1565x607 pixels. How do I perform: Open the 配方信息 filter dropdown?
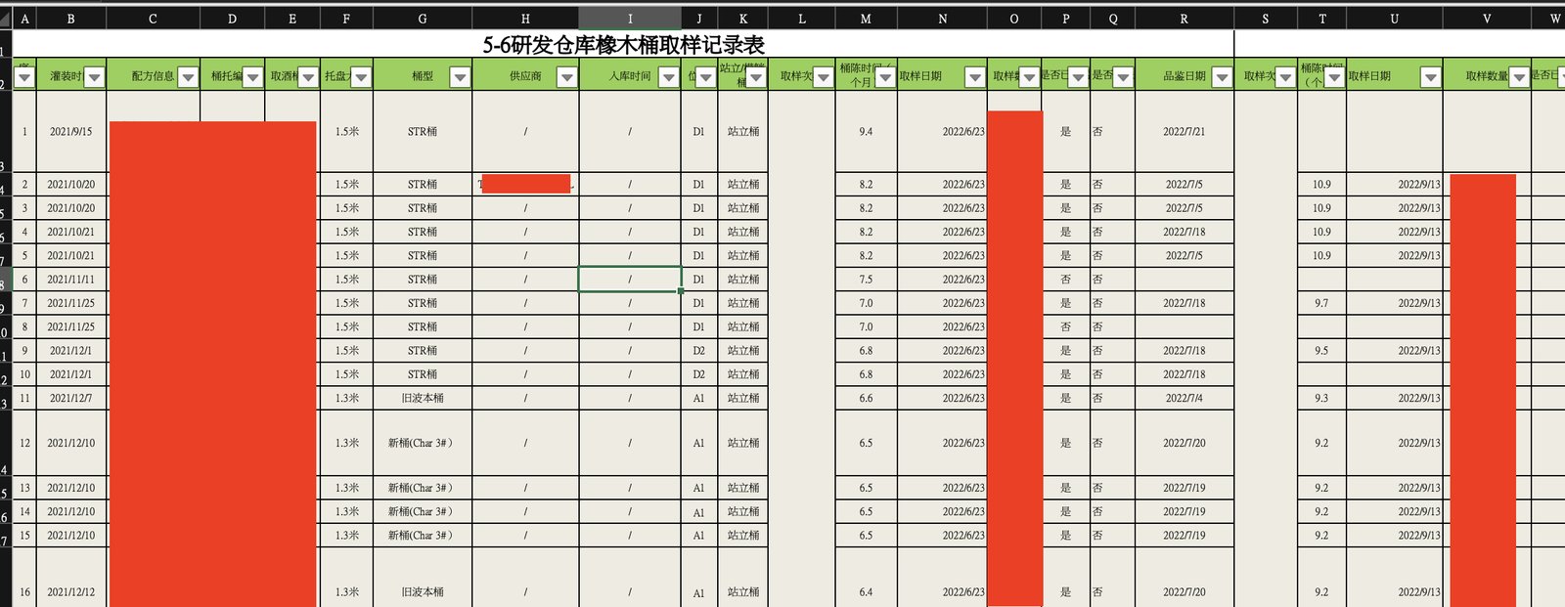[189, 77]
